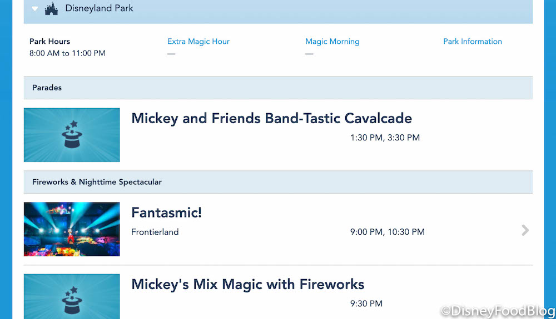Open the Park Information link
Screen dimensions: 556x319
coord(473,42)
